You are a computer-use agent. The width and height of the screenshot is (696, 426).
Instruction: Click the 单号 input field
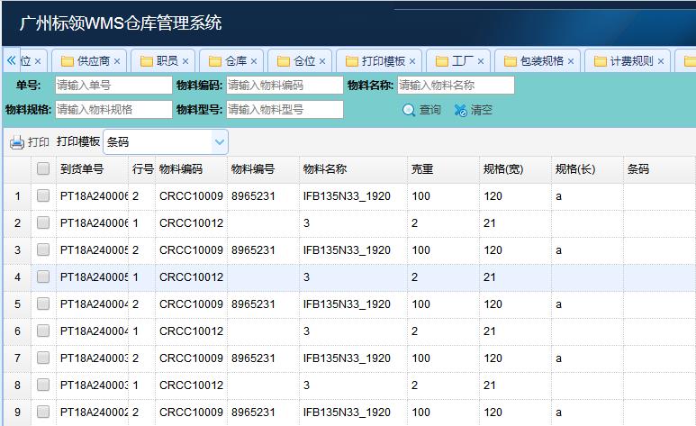click(x=113, y=86)
